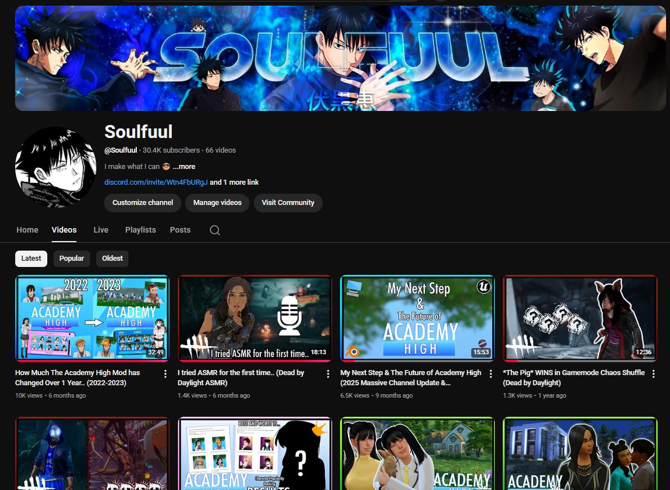Open the Posts tab

tap(180, 230)
